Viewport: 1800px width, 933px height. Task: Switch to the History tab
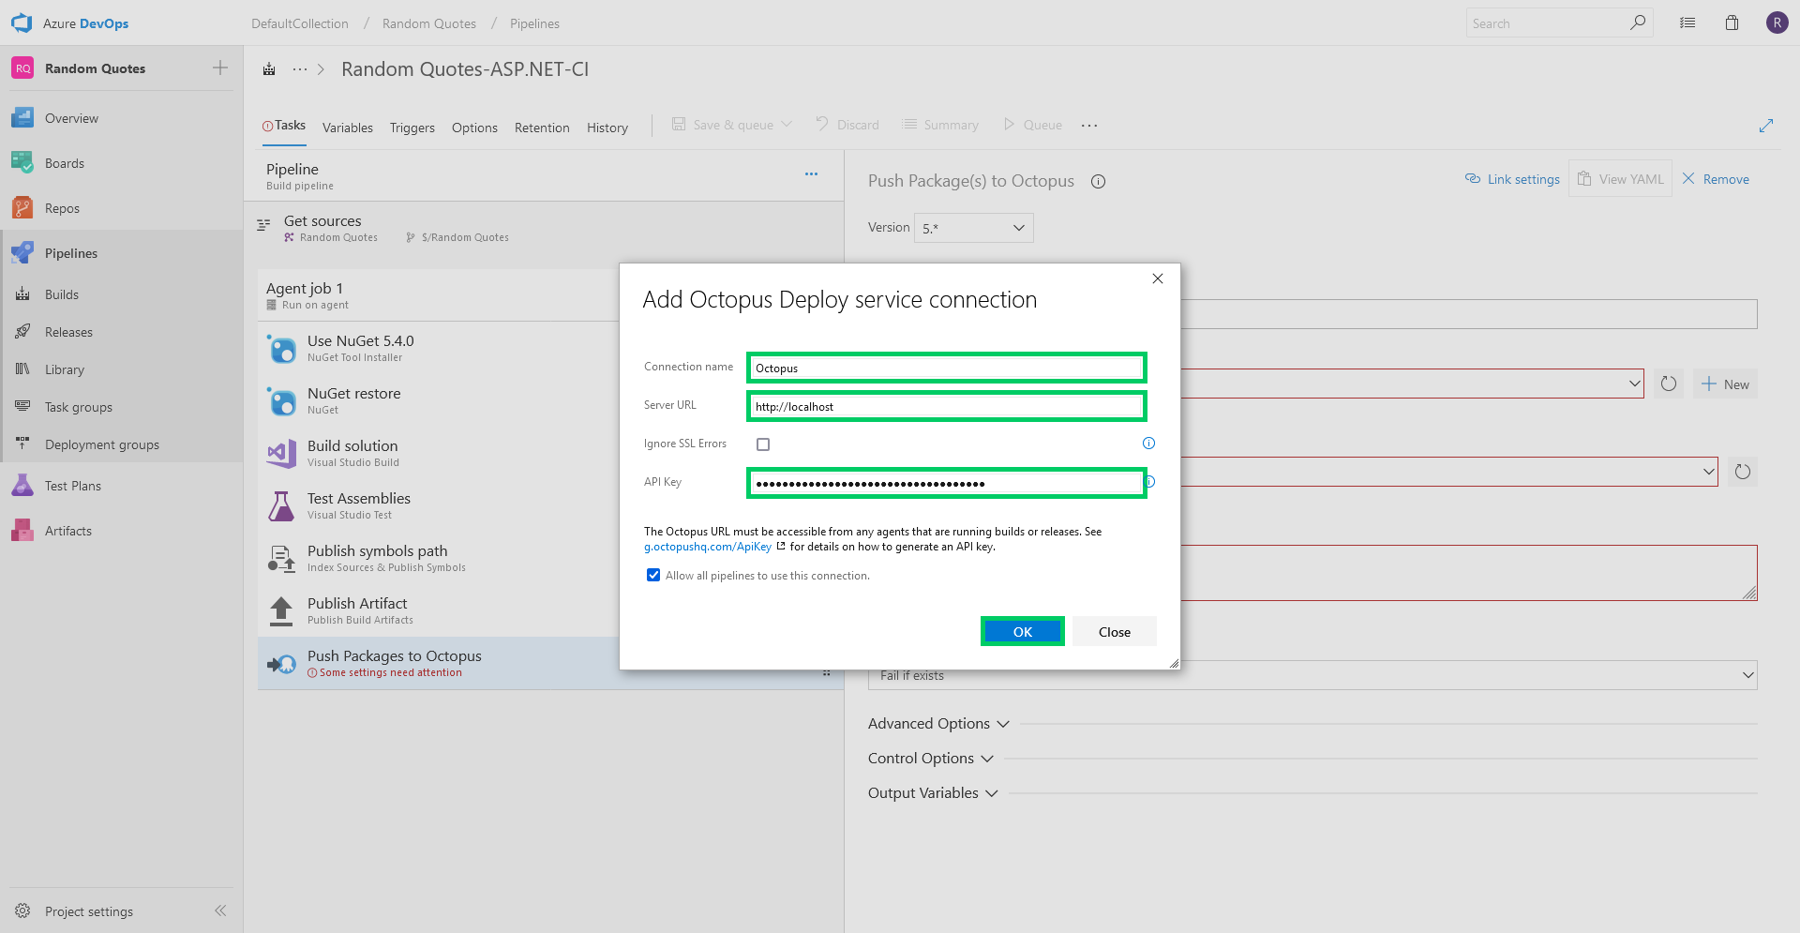coord(607,128)
